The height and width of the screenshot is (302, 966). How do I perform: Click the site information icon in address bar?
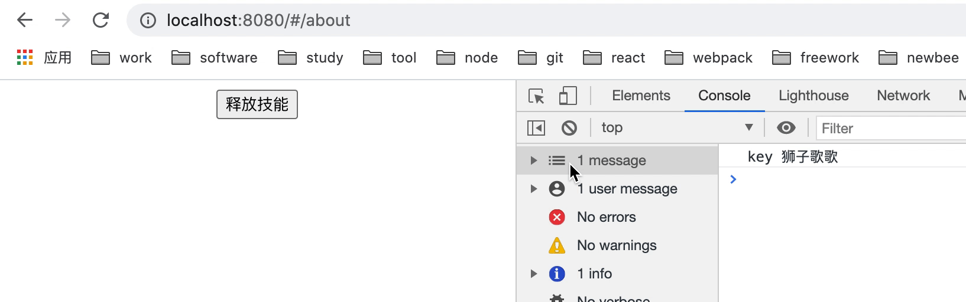(148, 21)
